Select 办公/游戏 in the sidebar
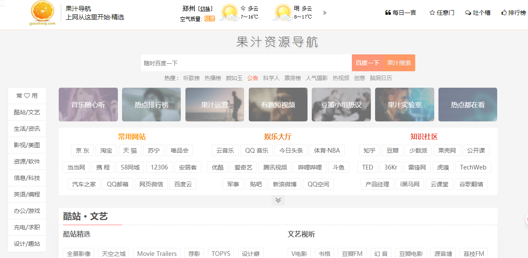Screen dimensions: 528x258 (27, 211)
